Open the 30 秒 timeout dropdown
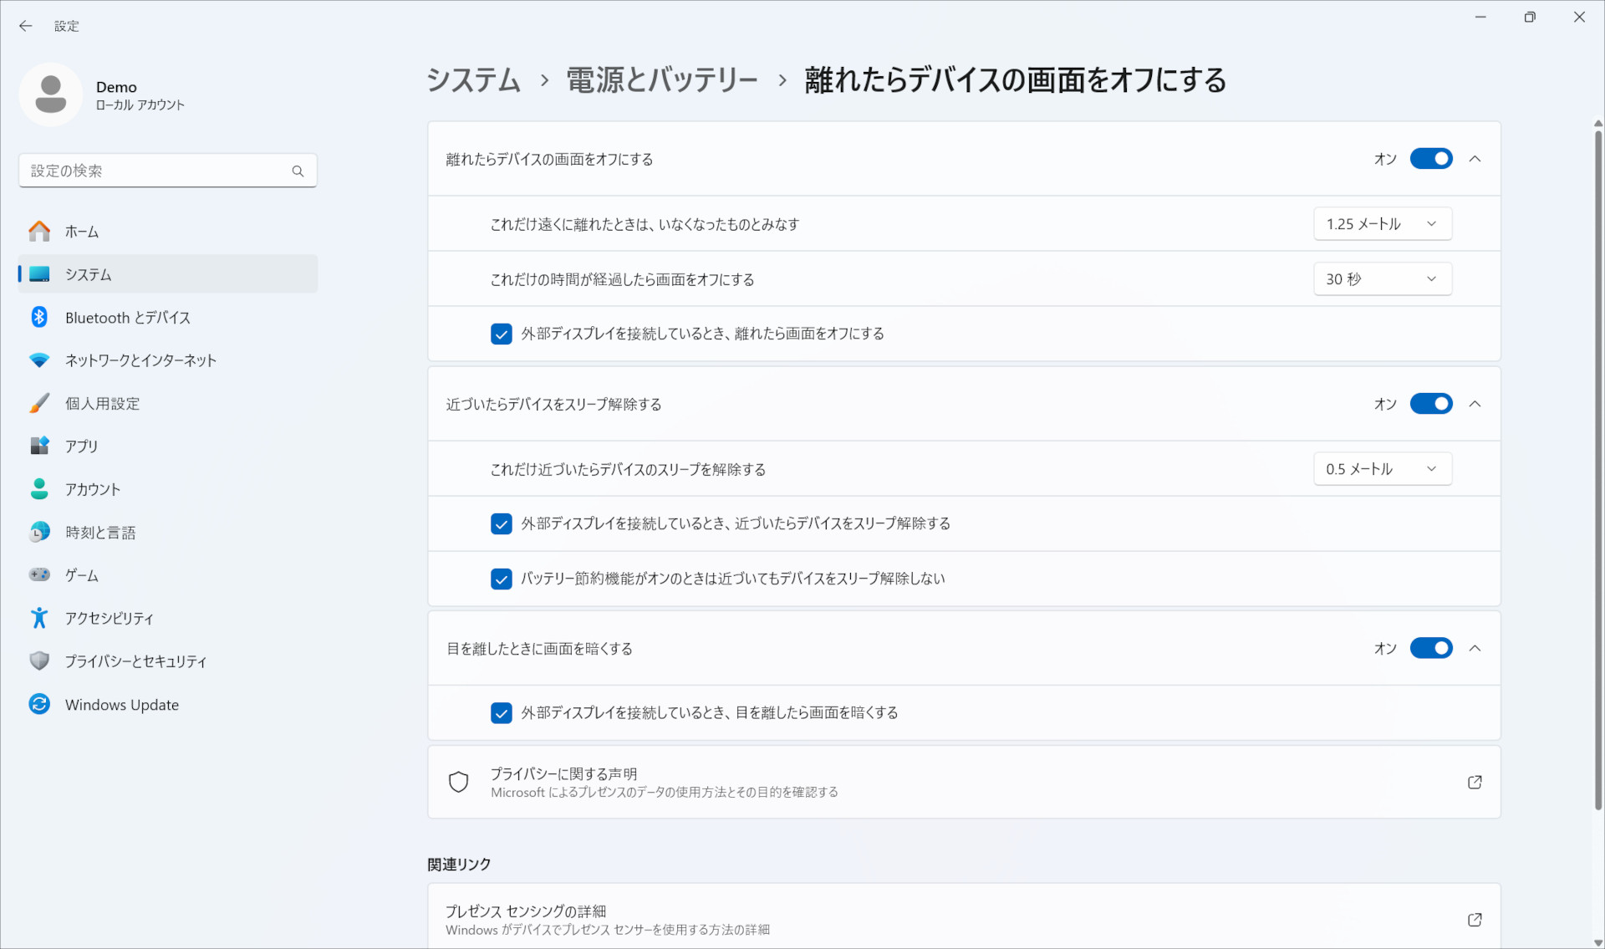The image size is (1605, 949). click(1383, 278)
